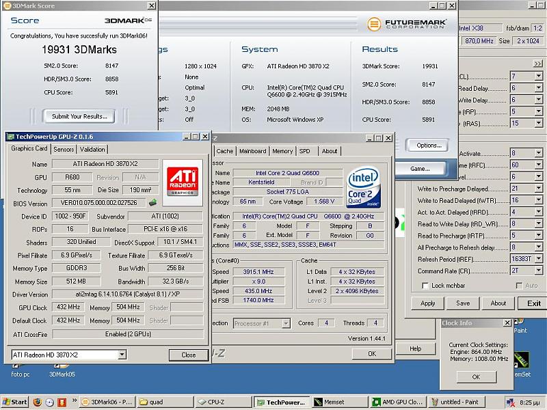The height and width of the screenshot is (410, 547).
Task: Open the Windows Start menu
Action: click(x=14, y=402)
